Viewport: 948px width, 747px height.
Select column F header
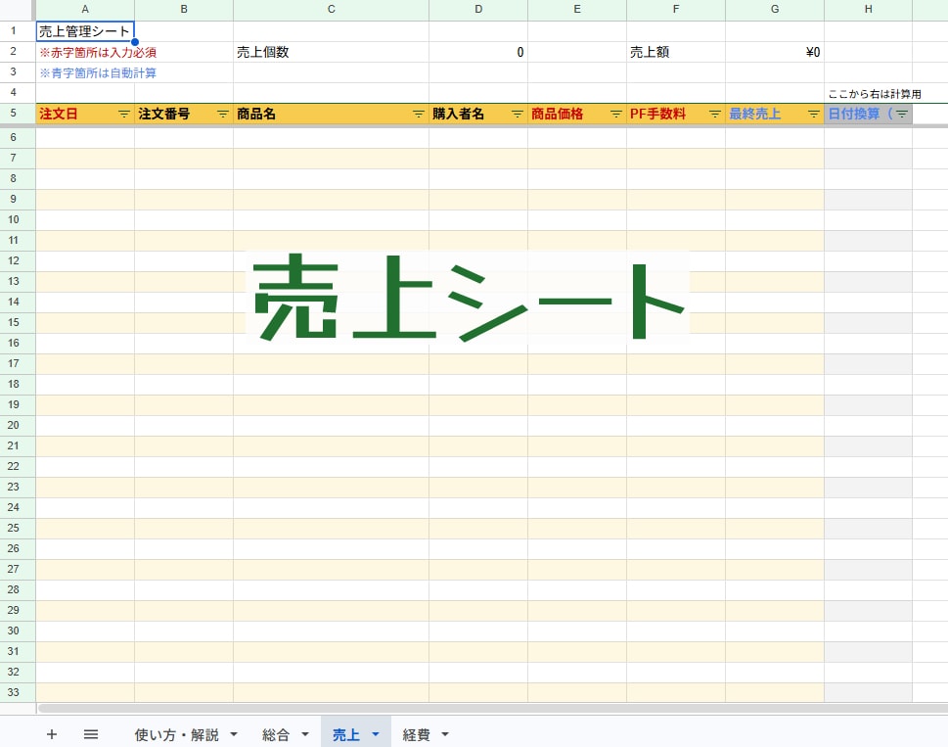pyautogui.click(x=676, y=10)
